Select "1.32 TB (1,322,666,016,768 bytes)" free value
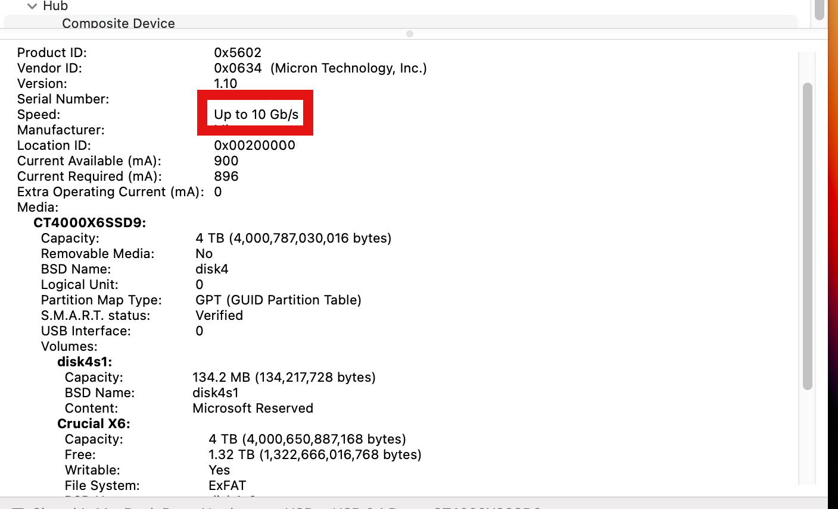Image resolution: width=838 pixels, height=509 pixels. [315, 455]
